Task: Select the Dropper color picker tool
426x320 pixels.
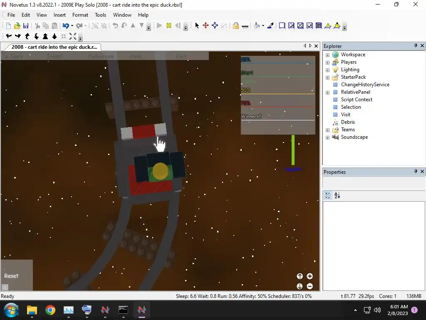Action: click(x=270, y=25)
